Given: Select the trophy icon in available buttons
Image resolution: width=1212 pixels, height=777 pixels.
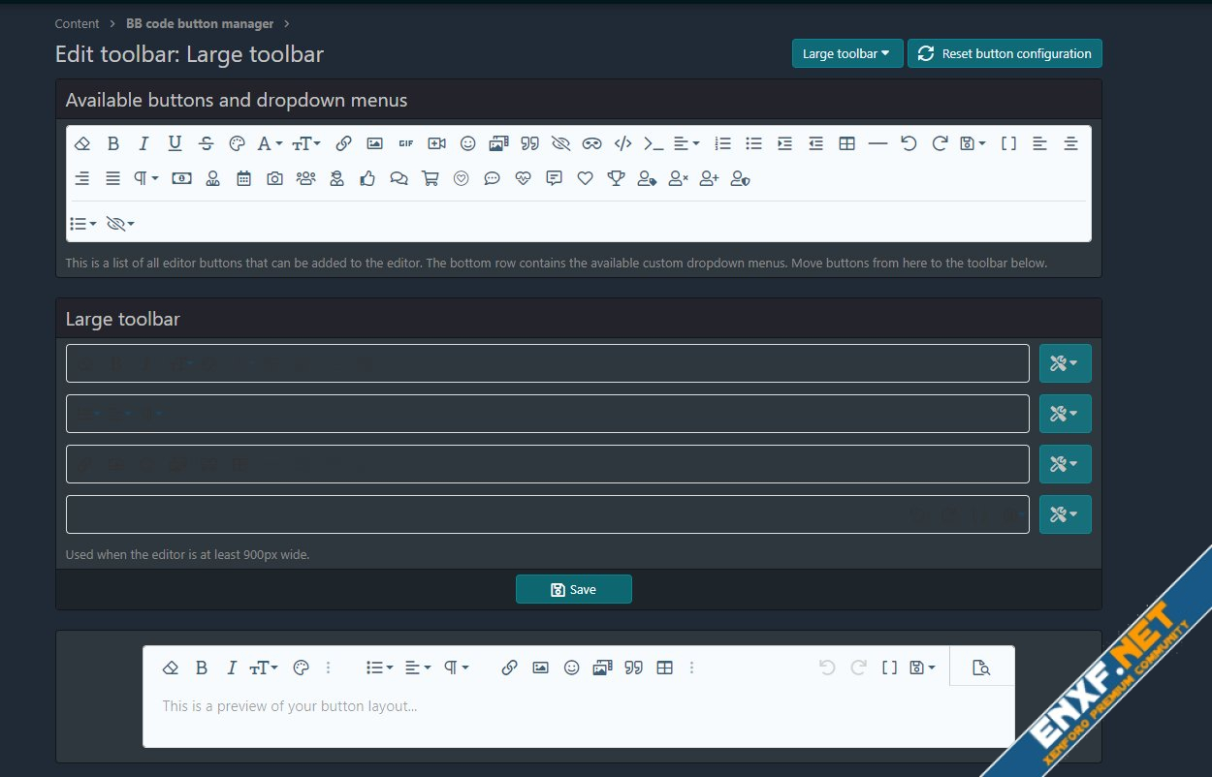Looking at the screenshot, I should (616, 178).
